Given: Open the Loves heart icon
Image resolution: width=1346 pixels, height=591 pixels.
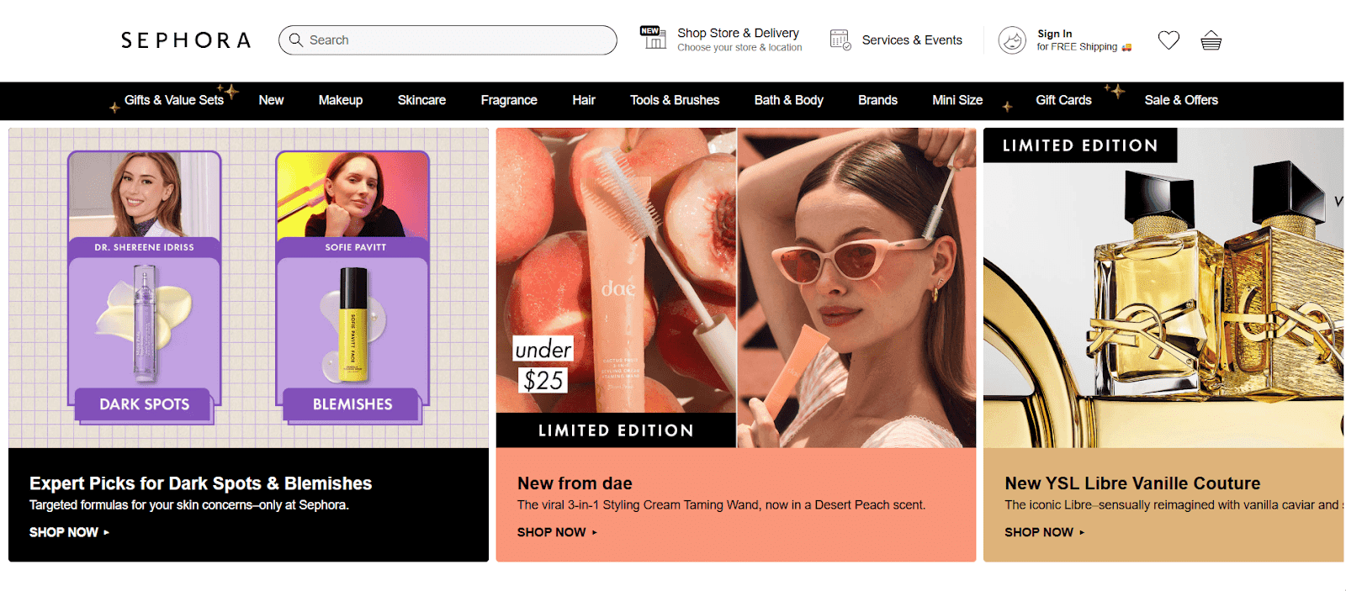Looking at the screenshot, I should [1168, 40].
